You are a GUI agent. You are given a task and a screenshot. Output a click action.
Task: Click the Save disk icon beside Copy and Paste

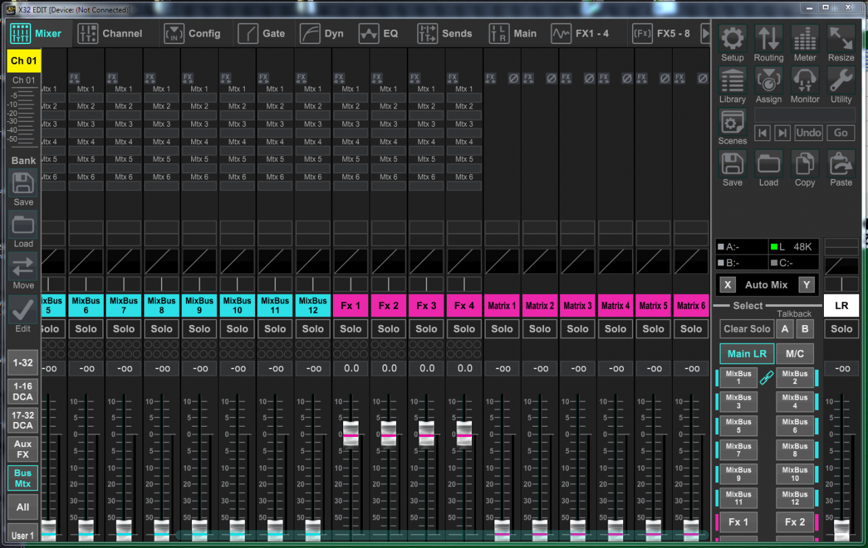[x=732, y=163]
